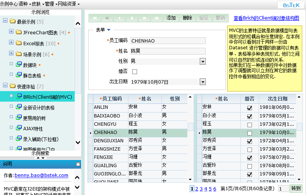This screenshot has height=195, width=306.
Task: Open the 性别 dropdown in the form
Action: click(203, 61)
